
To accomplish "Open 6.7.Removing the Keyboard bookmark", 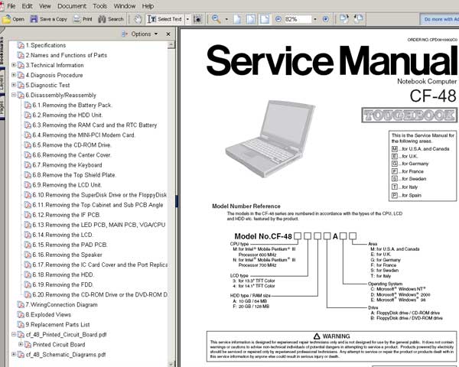I will click(x=67, y=165).
